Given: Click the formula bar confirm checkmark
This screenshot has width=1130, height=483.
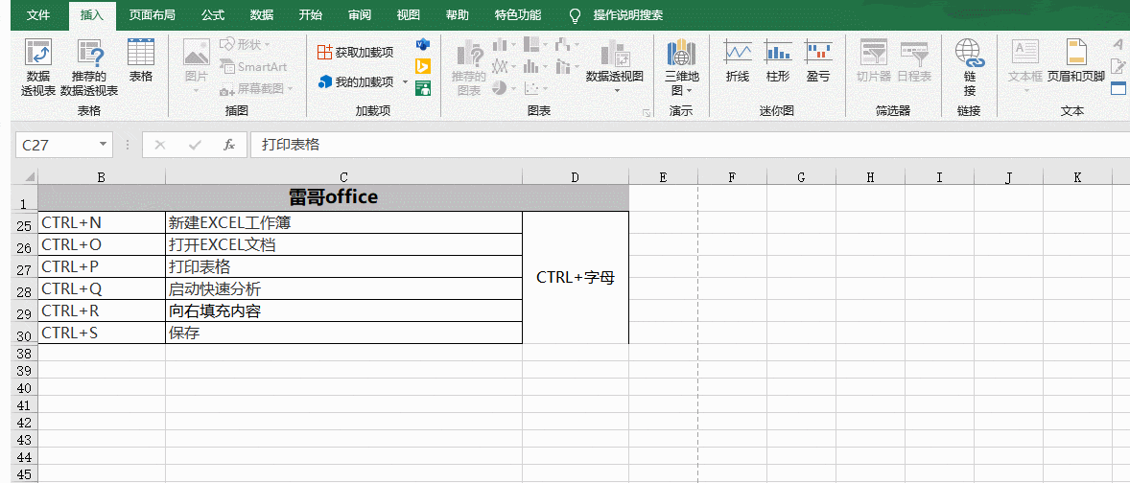Looking at the screenshot, I should (x=195, y=145).
